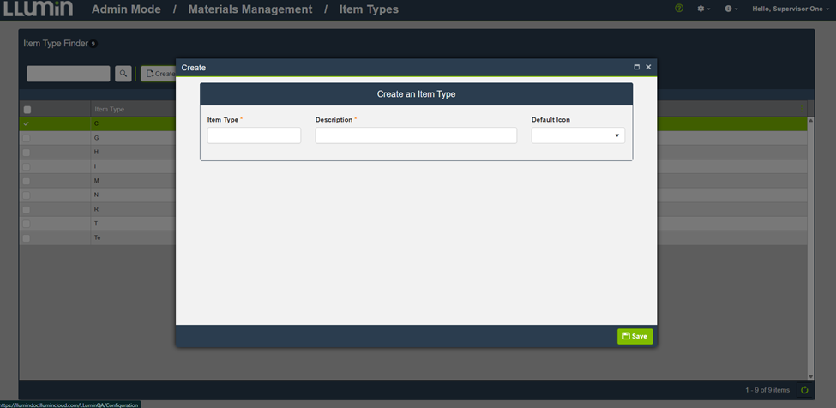836x408 pixels.
Task: Click the Item Type text field
Action: pyautogui.click(x=254, y=135)
